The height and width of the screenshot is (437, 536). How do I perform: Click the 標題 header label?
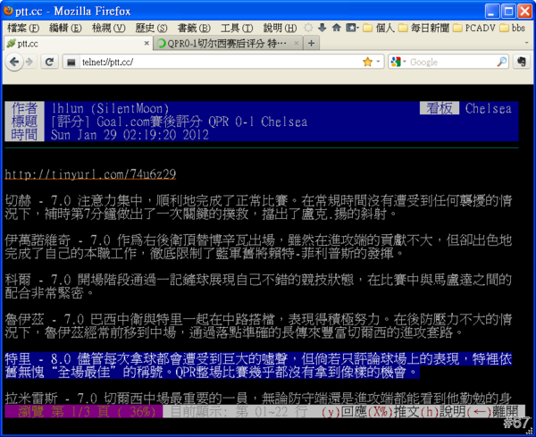[24, 122]
